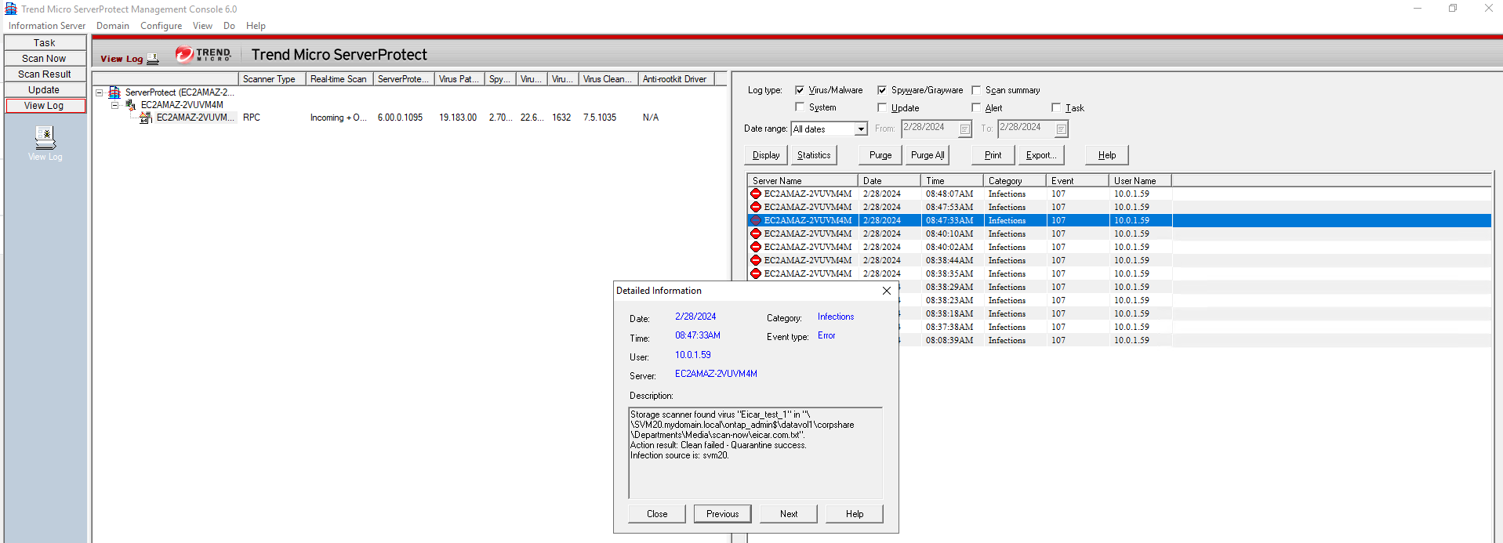Click the Purge All button

[x=928, y=155]
